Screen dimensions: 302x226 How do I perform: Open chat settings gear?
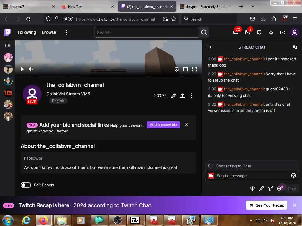click(x=279, y=189)
